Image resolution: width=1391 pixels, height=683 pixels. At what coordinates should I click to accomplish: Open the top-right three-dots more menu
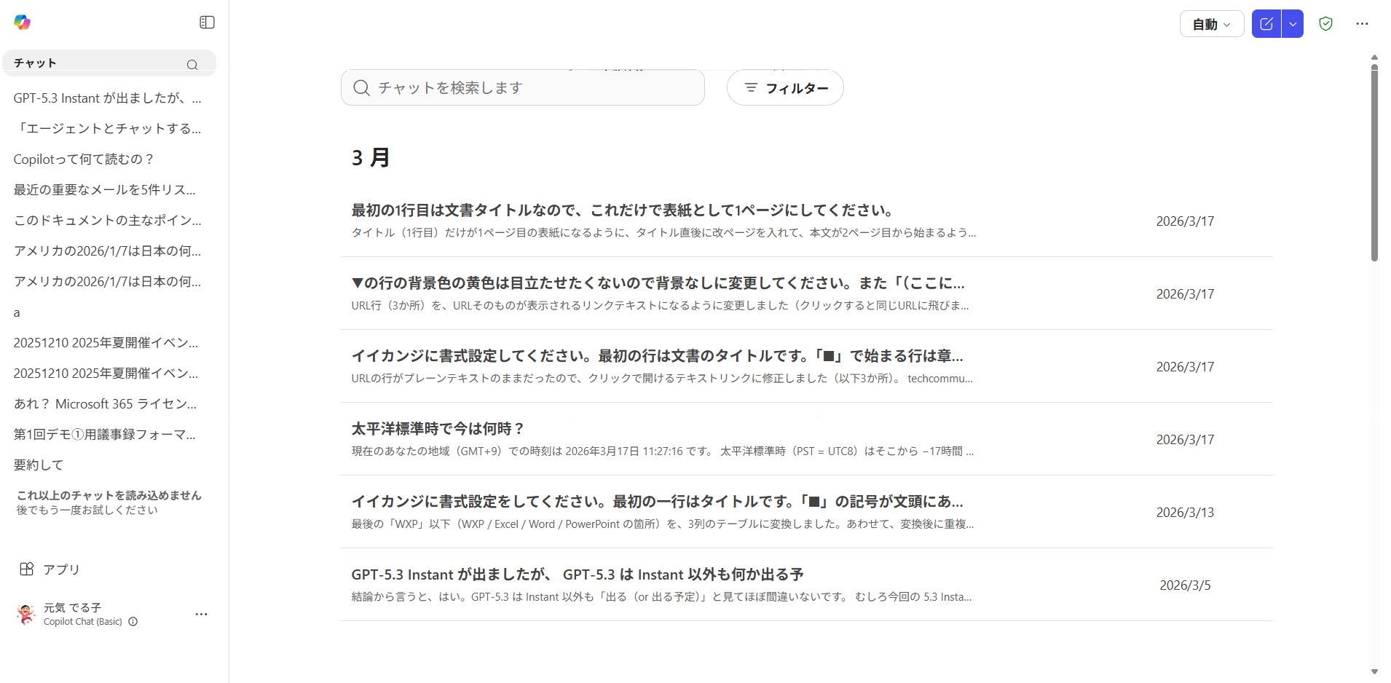pyautogui.click(x=1362, y=24)
